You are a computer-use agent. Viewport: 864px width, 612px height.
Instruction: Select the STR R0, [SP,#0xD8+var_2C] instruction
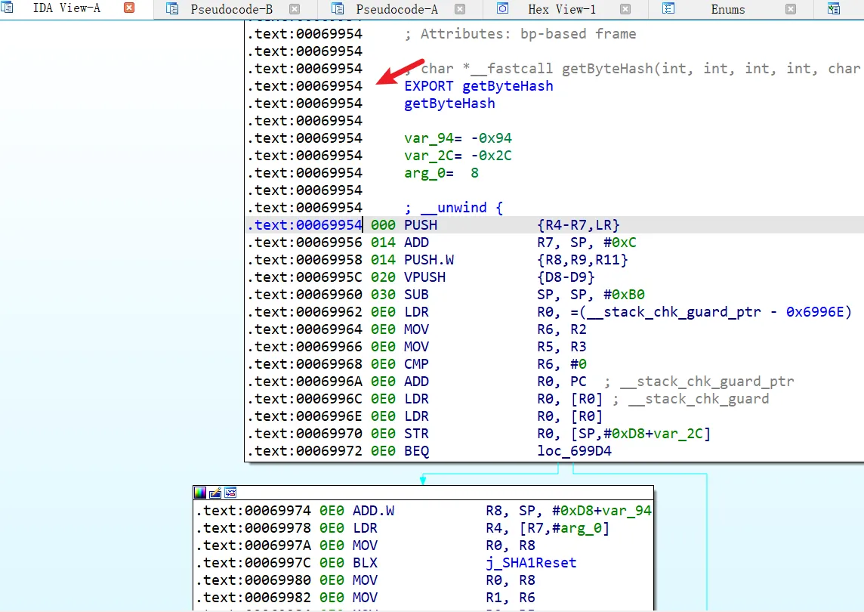[x=557, y=434]
